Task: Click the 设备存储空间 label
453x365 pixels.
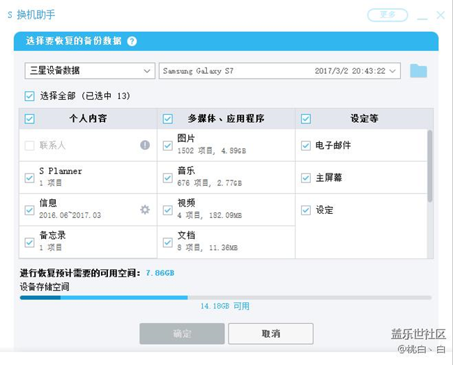Action: tap(45, 287)
